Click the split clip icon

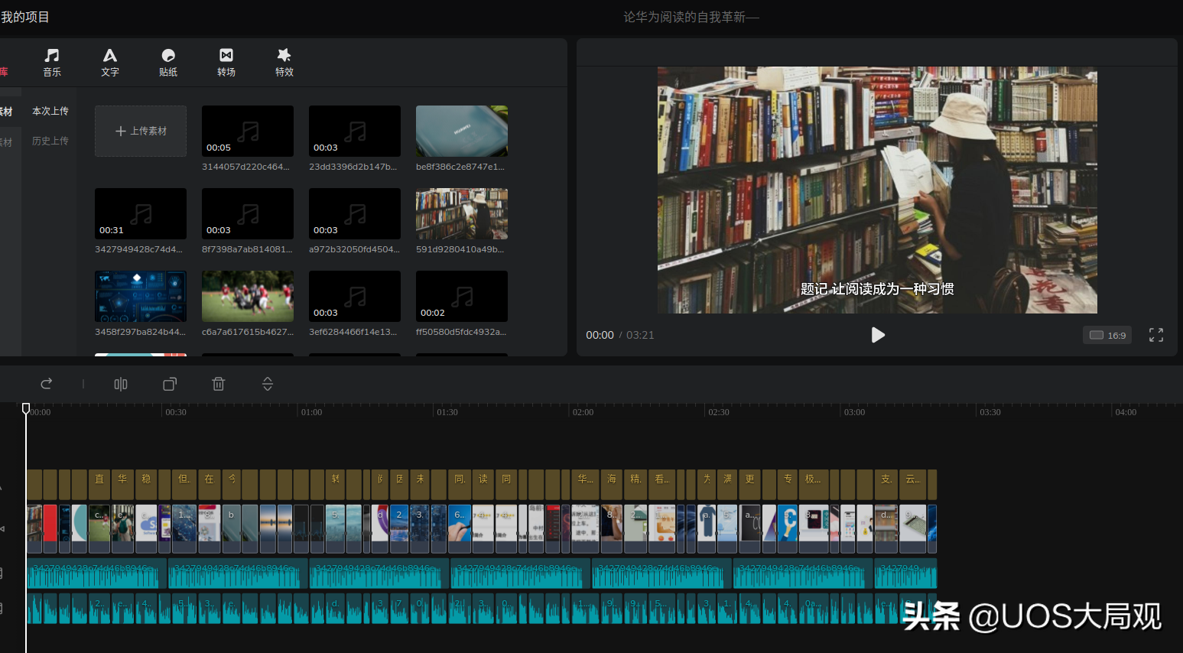[x=121, y=384]
